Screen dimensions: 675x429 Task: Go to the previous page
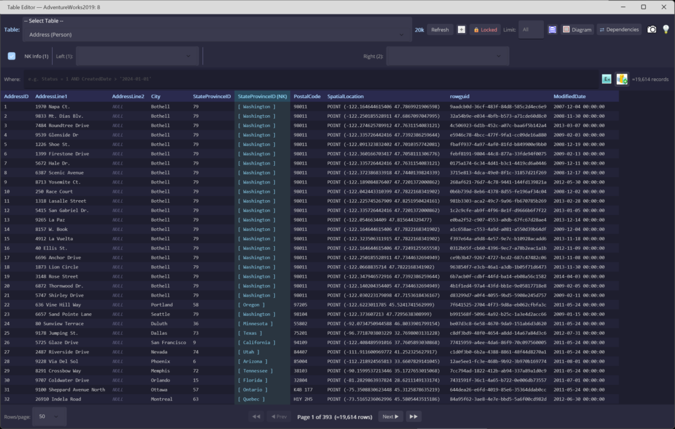point(279,416)
